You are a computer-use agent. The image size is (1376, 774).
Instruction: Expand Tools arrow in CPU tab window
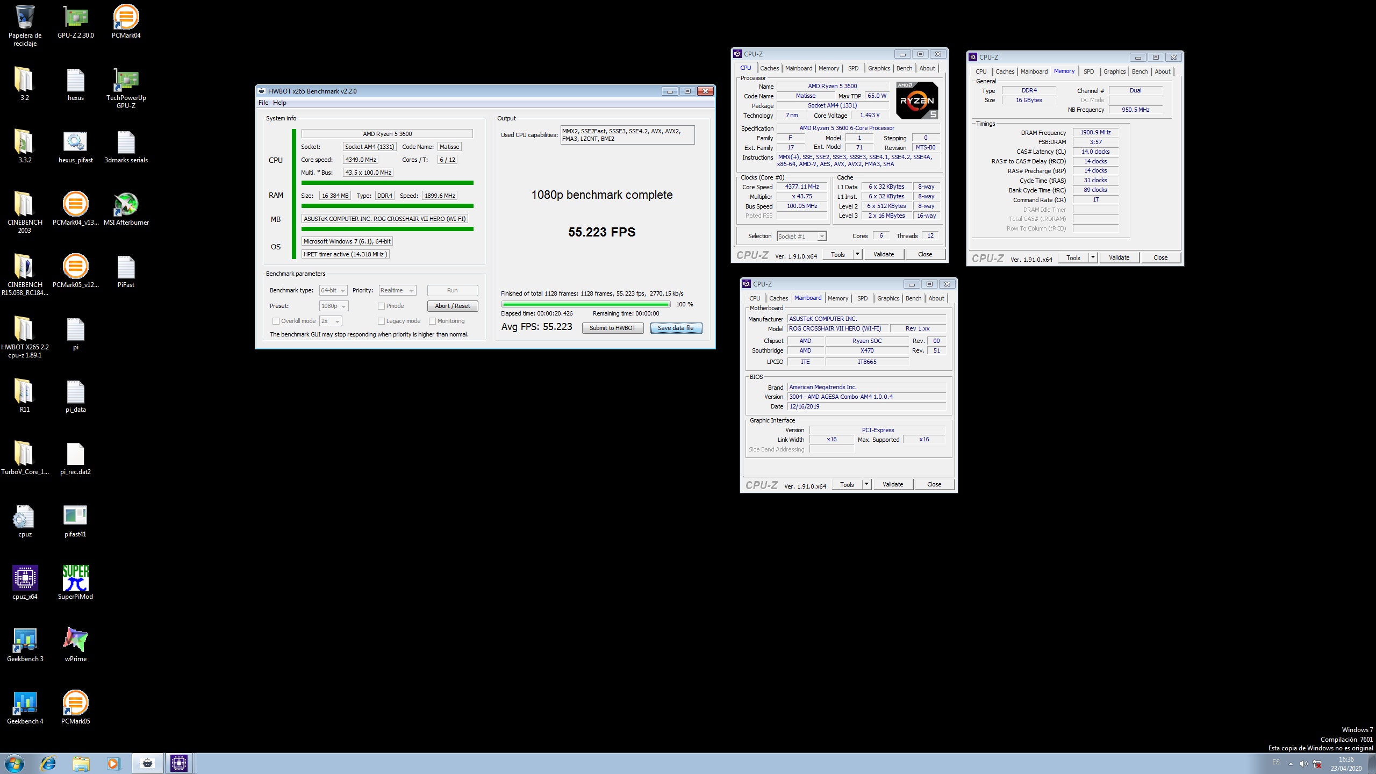click(858, 254)
